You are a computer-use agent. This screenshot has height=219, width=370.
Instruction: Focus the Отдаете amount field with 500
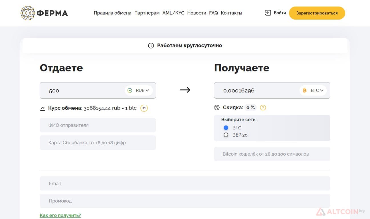click(x=98, y=90)
